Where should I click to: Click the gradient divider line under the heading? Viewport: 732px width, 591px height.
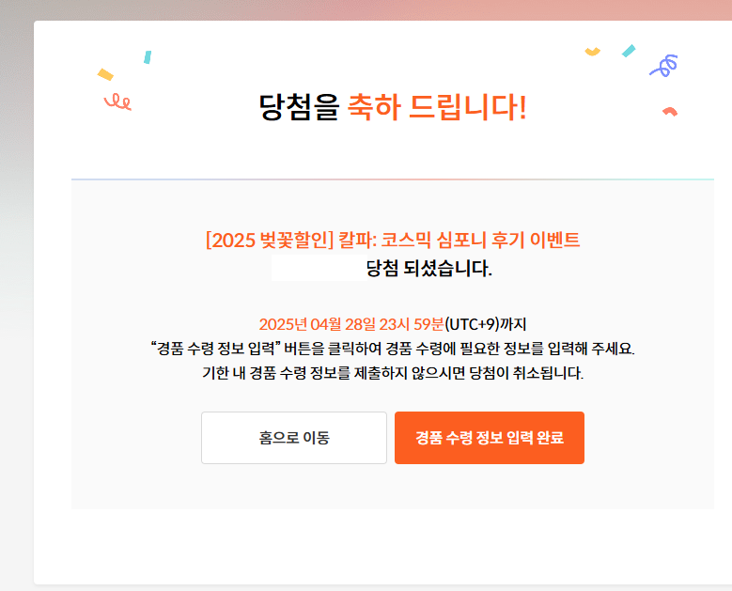point(393,179)
